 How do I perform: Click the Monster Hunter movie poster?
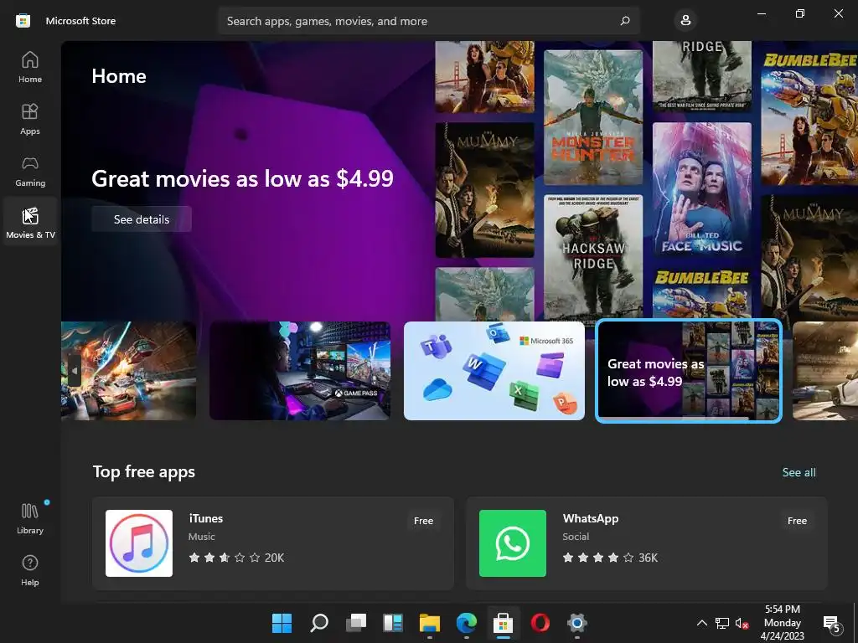coord(593,117)
